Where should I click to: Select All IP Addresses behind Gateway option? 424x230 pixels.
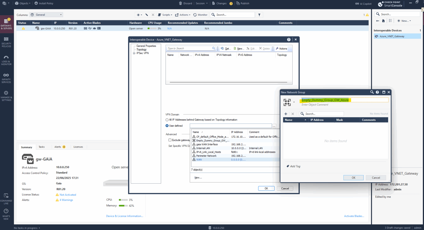click(x=167, y=120)
